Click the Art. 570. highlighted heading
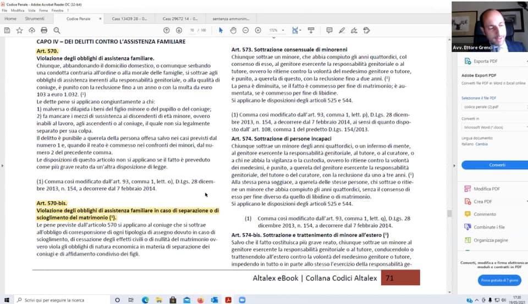 pos(47,51)
